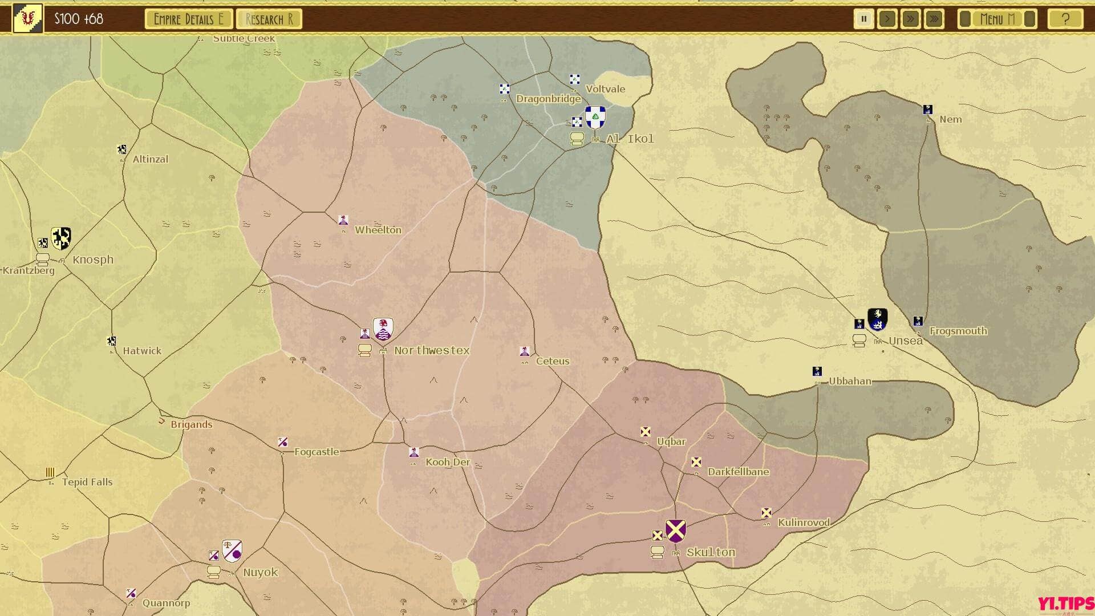Pause the game with the pause button
1095x616 pixels.
[x=863, y=19]
